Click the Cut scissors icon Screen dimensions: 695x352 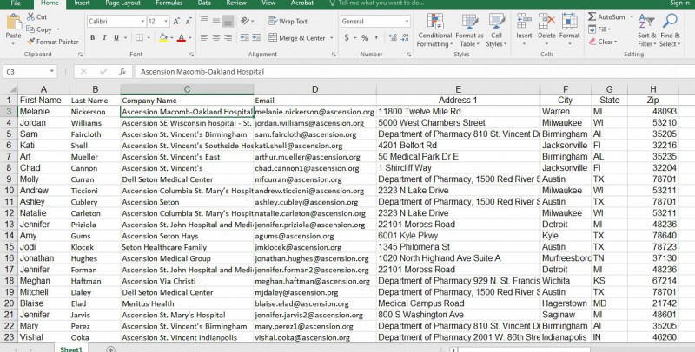click(x=30, y=16)
